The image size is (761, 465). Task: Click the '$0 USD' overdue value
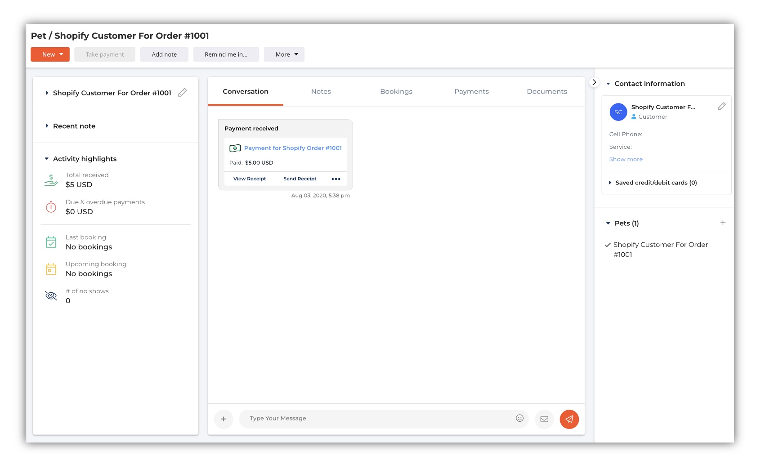[79, 212]
